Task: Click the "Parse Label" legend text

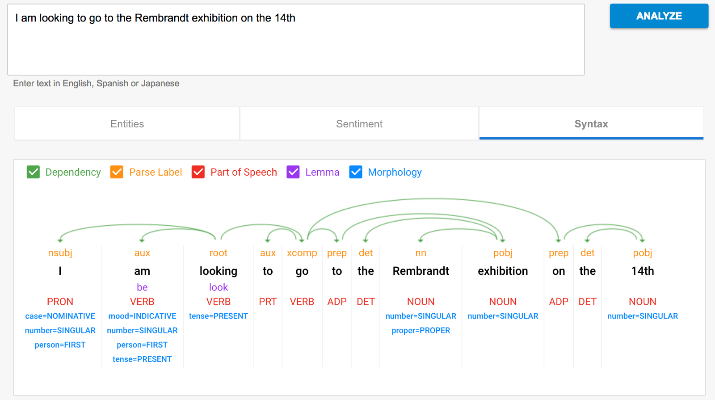Action: click(156, 172)
